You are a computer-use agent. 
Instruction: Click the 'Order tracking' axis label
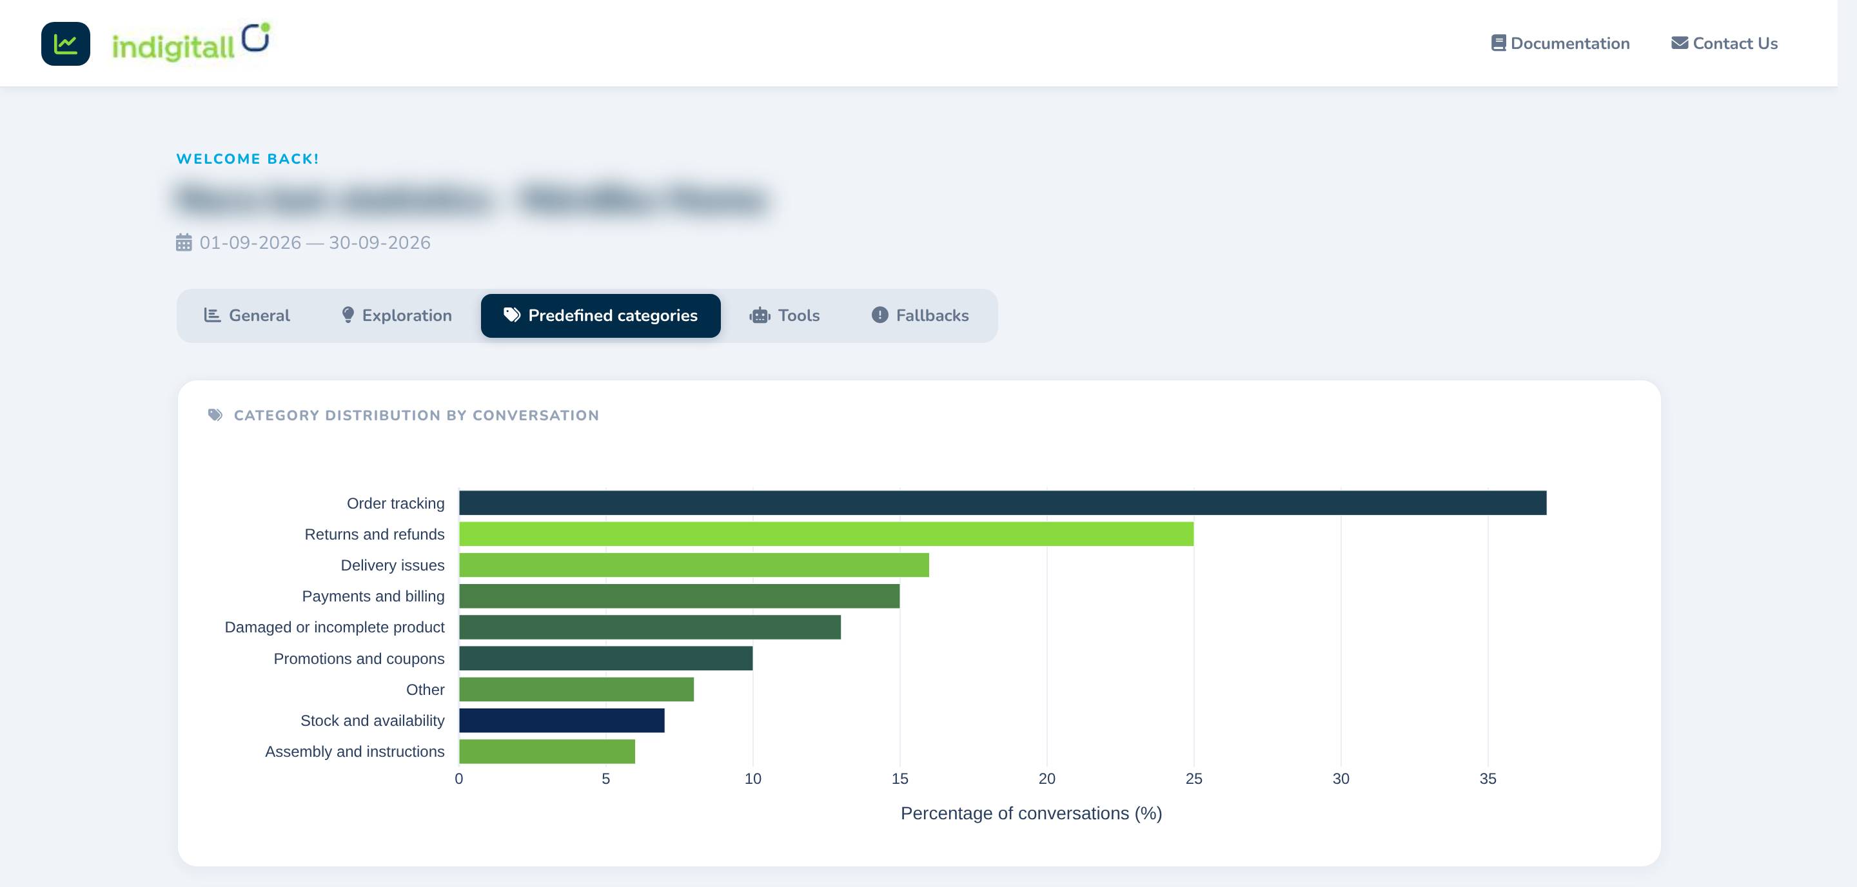396,503
